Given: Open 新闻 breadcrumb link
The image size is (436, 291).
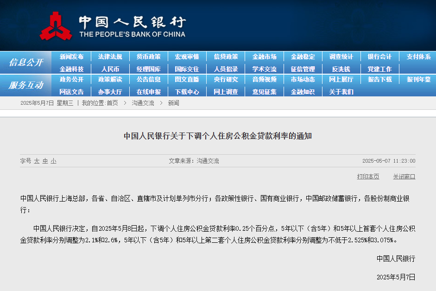Looking at the screenshot, I should 173,103.
